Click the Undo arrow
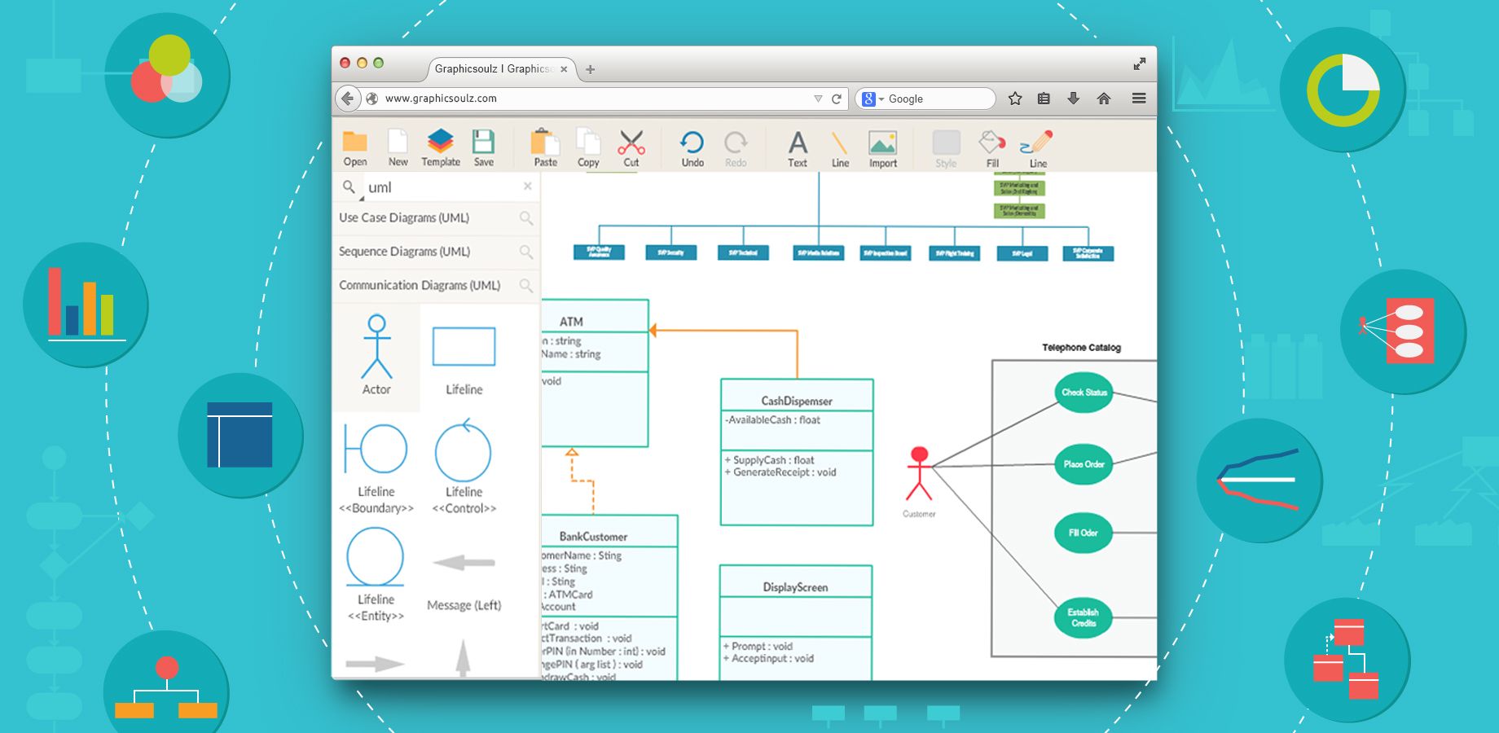Image resolution: width=1499 pixels, height=733 pixels. 692,143
